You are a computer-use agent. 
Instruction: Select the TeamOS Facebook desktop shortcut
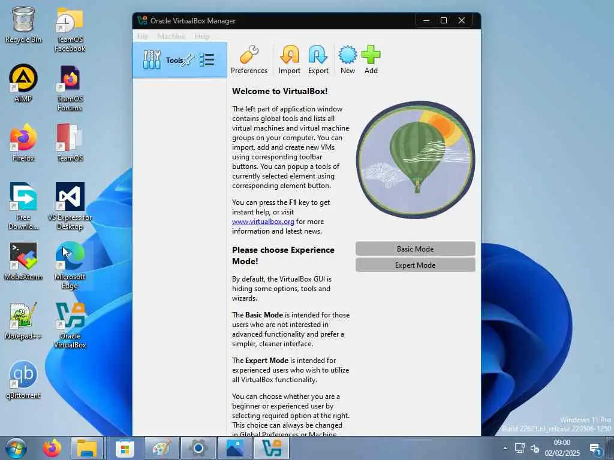70,29
